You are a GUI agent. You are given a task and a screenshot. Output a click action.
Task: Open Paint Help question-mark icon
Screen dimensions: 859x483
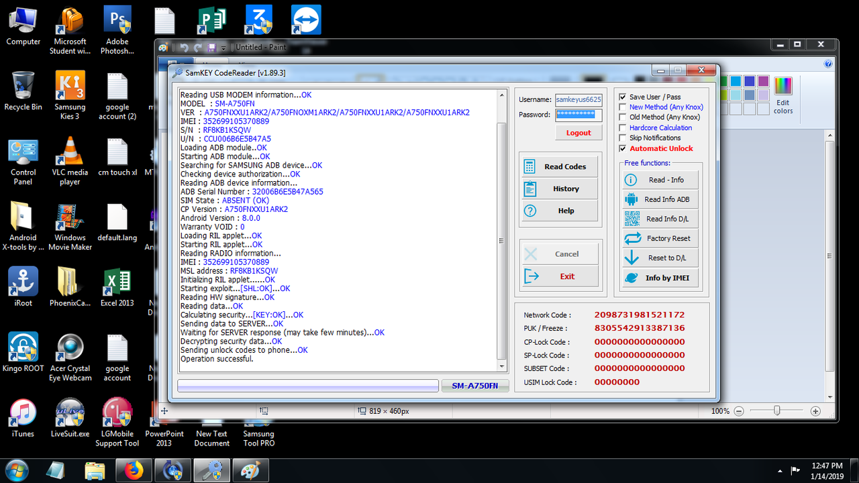(828, 64)
